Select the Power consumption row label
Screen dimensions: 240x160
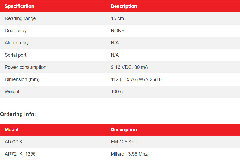pyautogui.click(x=25, y=67)
